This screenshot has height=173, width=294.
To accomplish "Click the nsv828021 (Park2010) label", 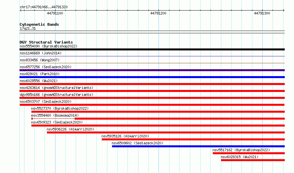I will click(x=40, y=74).
